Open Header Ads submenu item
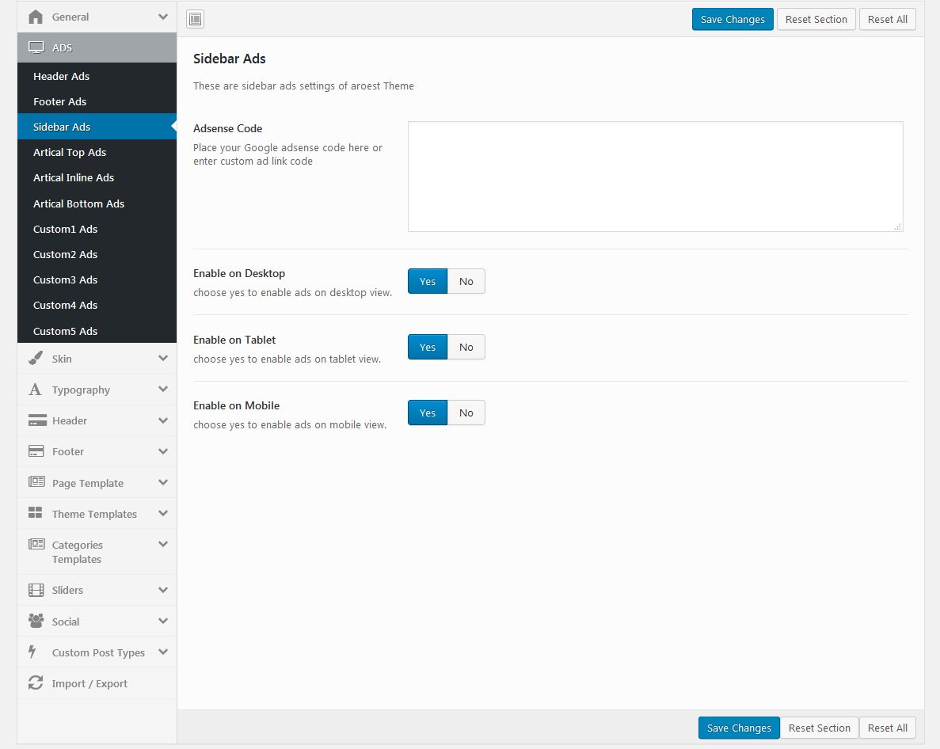The height and width of the screenshot is (749, 940). tap(62, 76)
